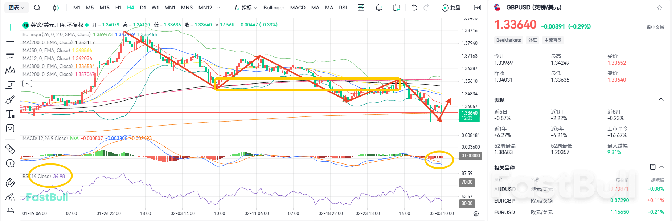Open the candlestick chart style icon

click(x=56, y=8)
